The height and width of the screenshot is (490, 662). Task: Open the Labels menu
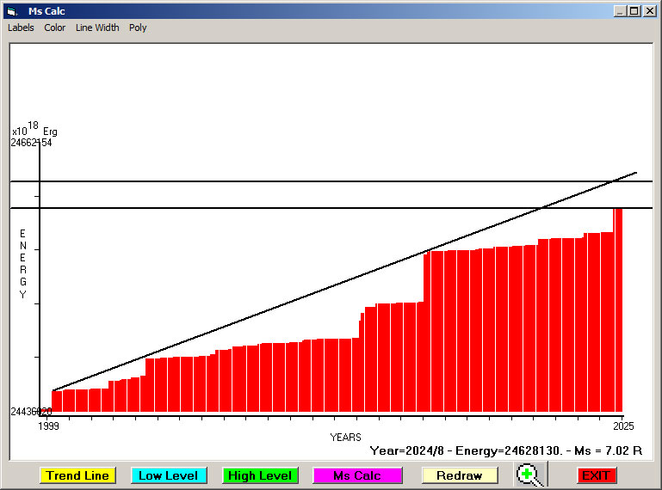[x=21, y=28]
